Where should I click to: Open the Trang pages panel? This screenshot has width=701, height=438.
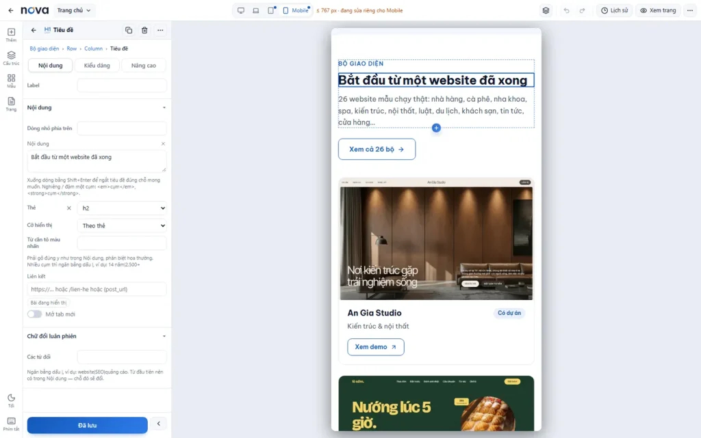(11, 104)
